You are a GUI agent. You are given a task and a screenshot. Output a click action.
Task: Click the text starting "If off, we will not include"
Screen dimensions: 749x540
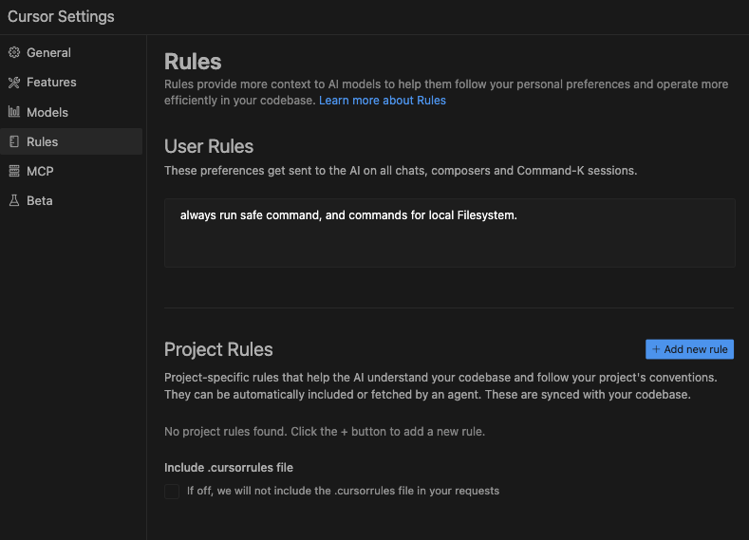pos(343,491)
